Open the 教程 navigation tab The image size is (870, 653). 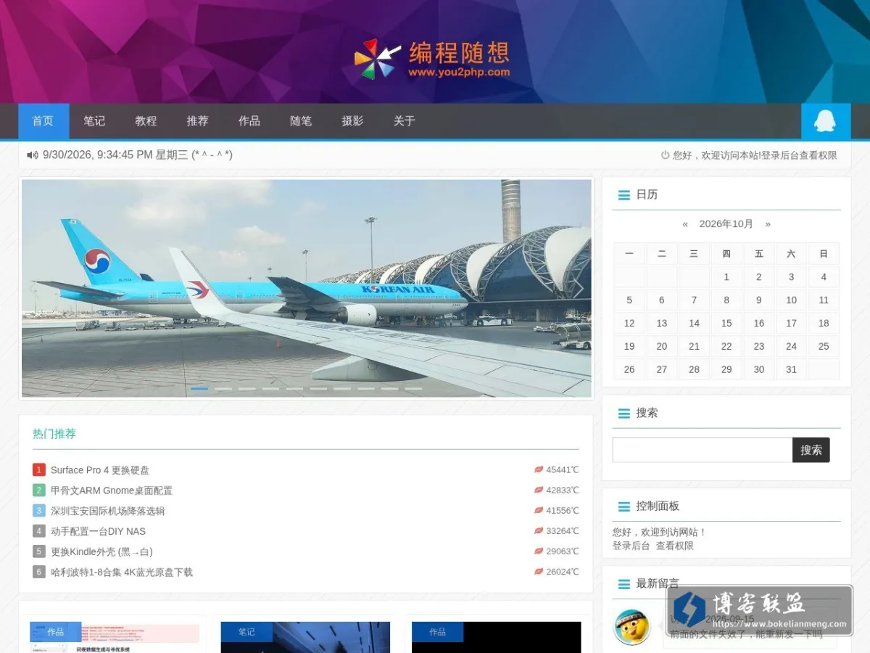click(146, 121)
